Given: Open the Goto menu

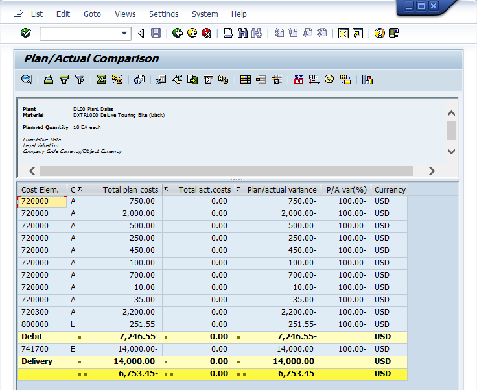Looking at the screenshot, I should click(92, 14).
